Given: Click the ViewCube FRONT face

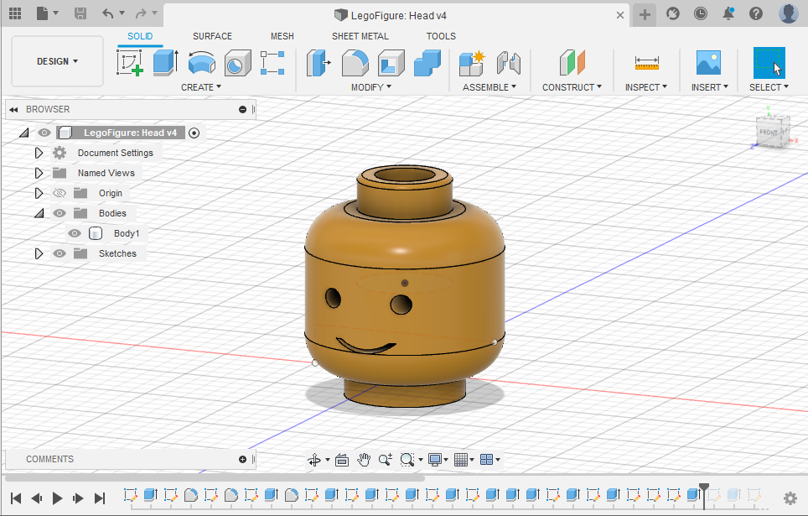Looking at the screenshot, I should click(769, 132).
